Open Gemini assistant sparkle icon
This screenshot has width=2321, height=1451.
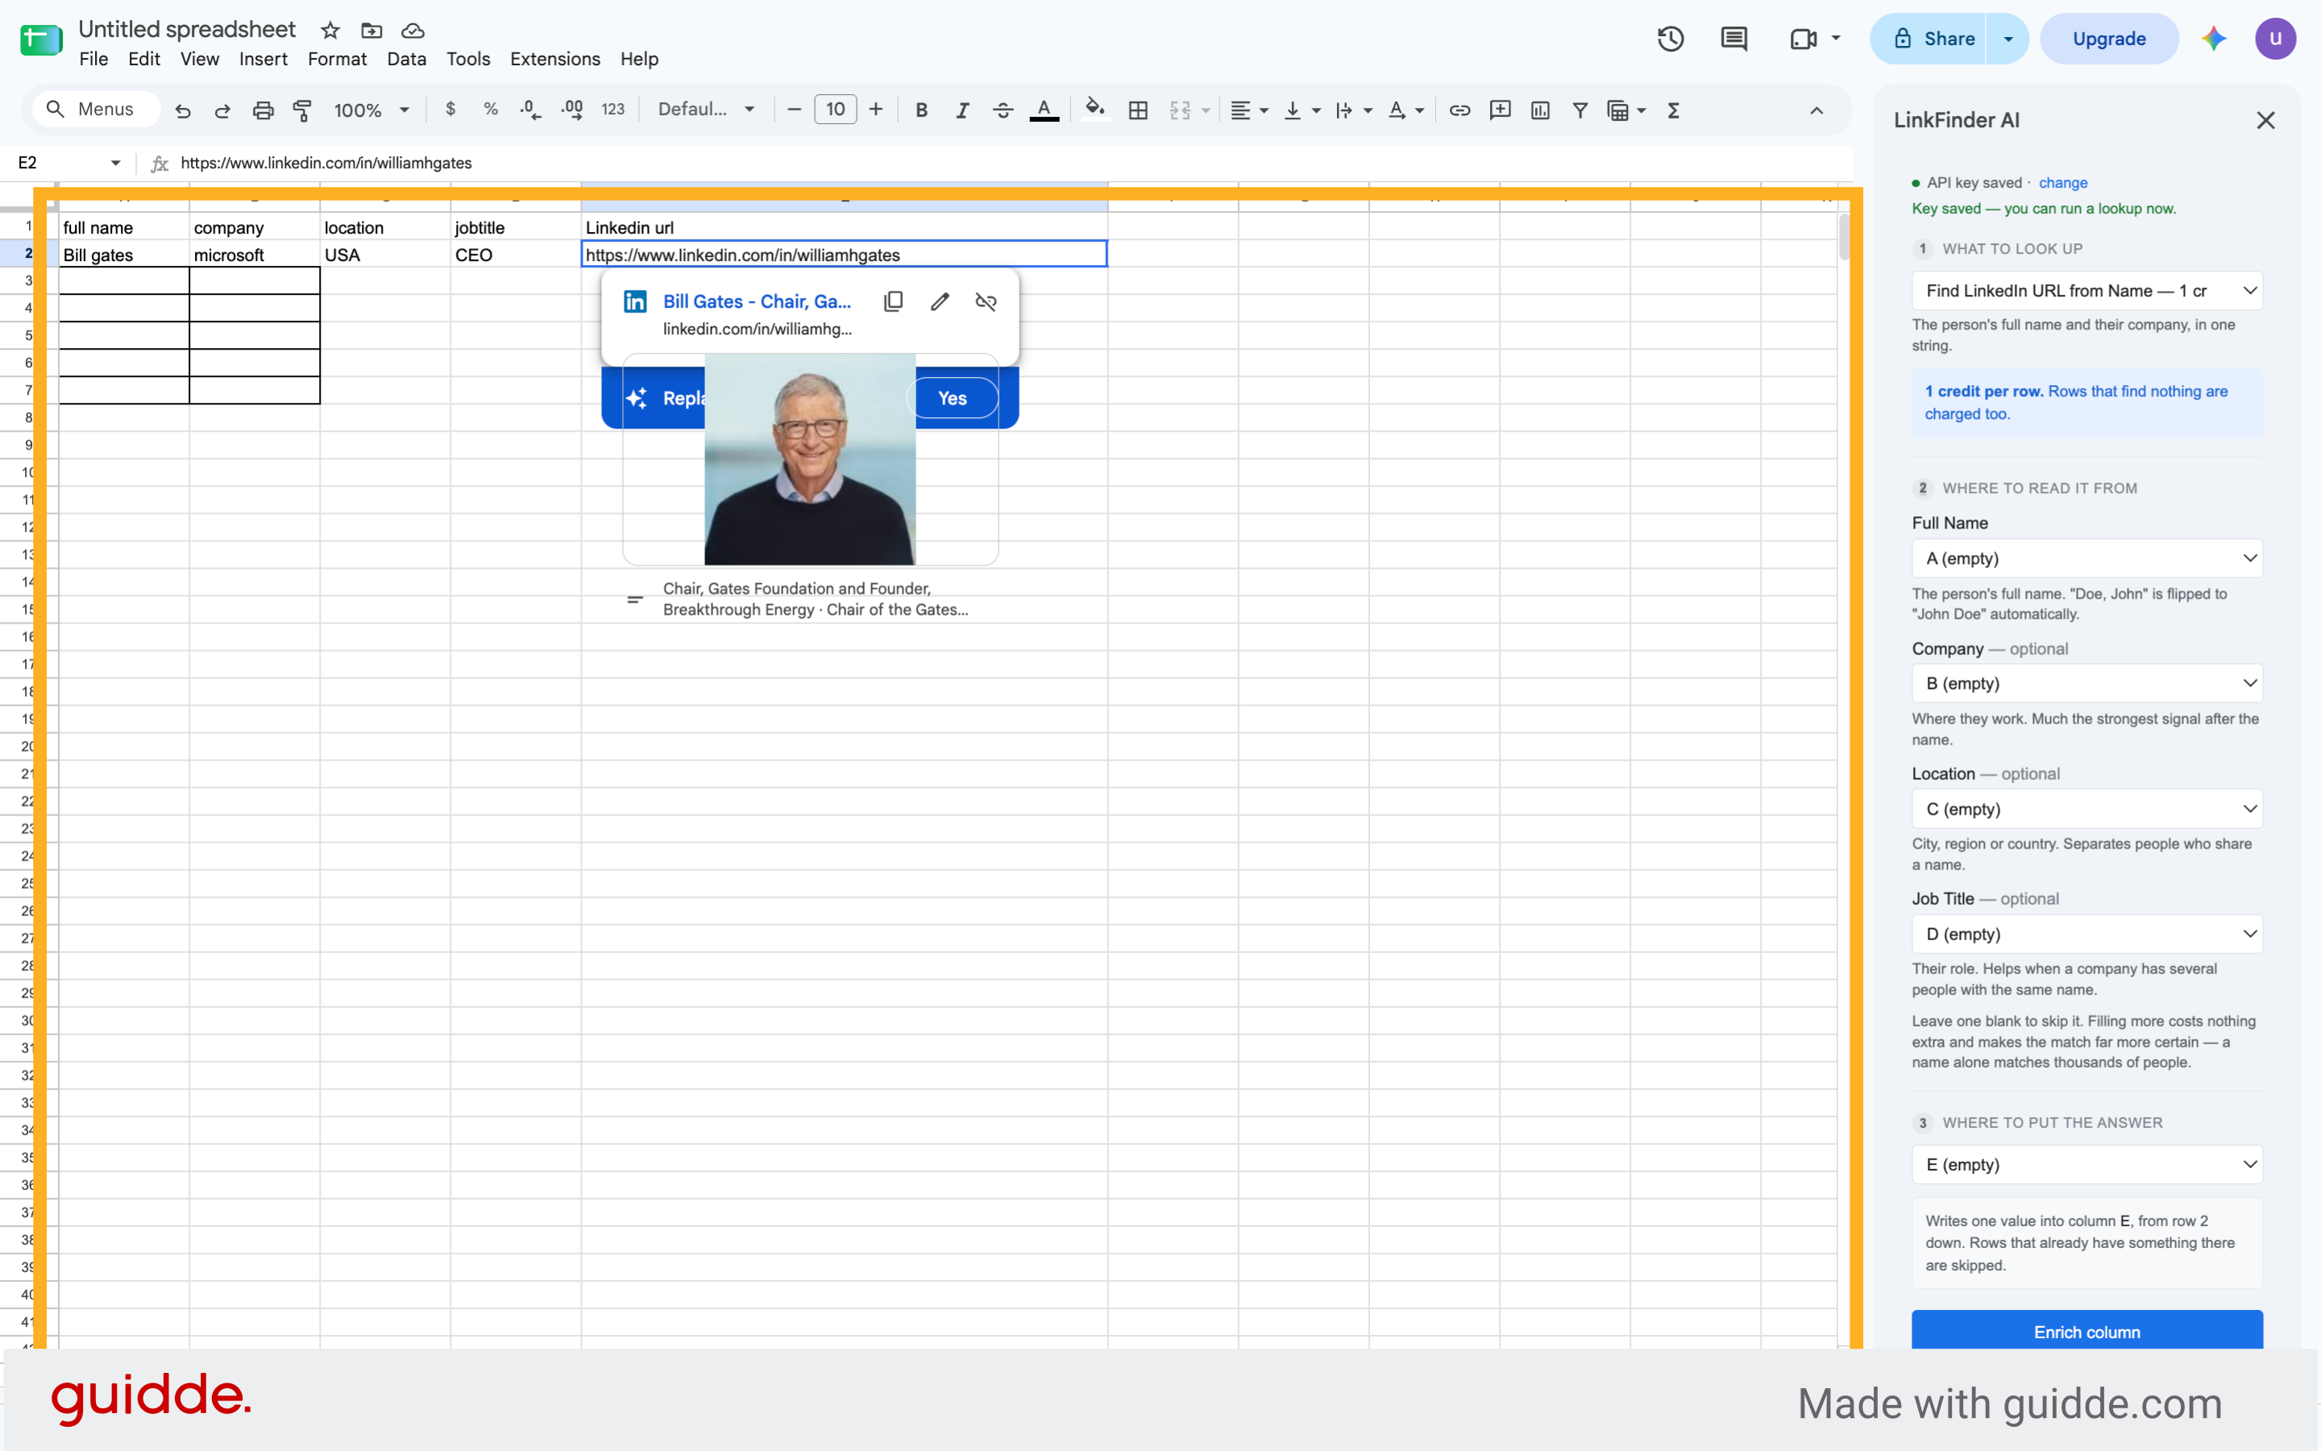point(2215,39)
